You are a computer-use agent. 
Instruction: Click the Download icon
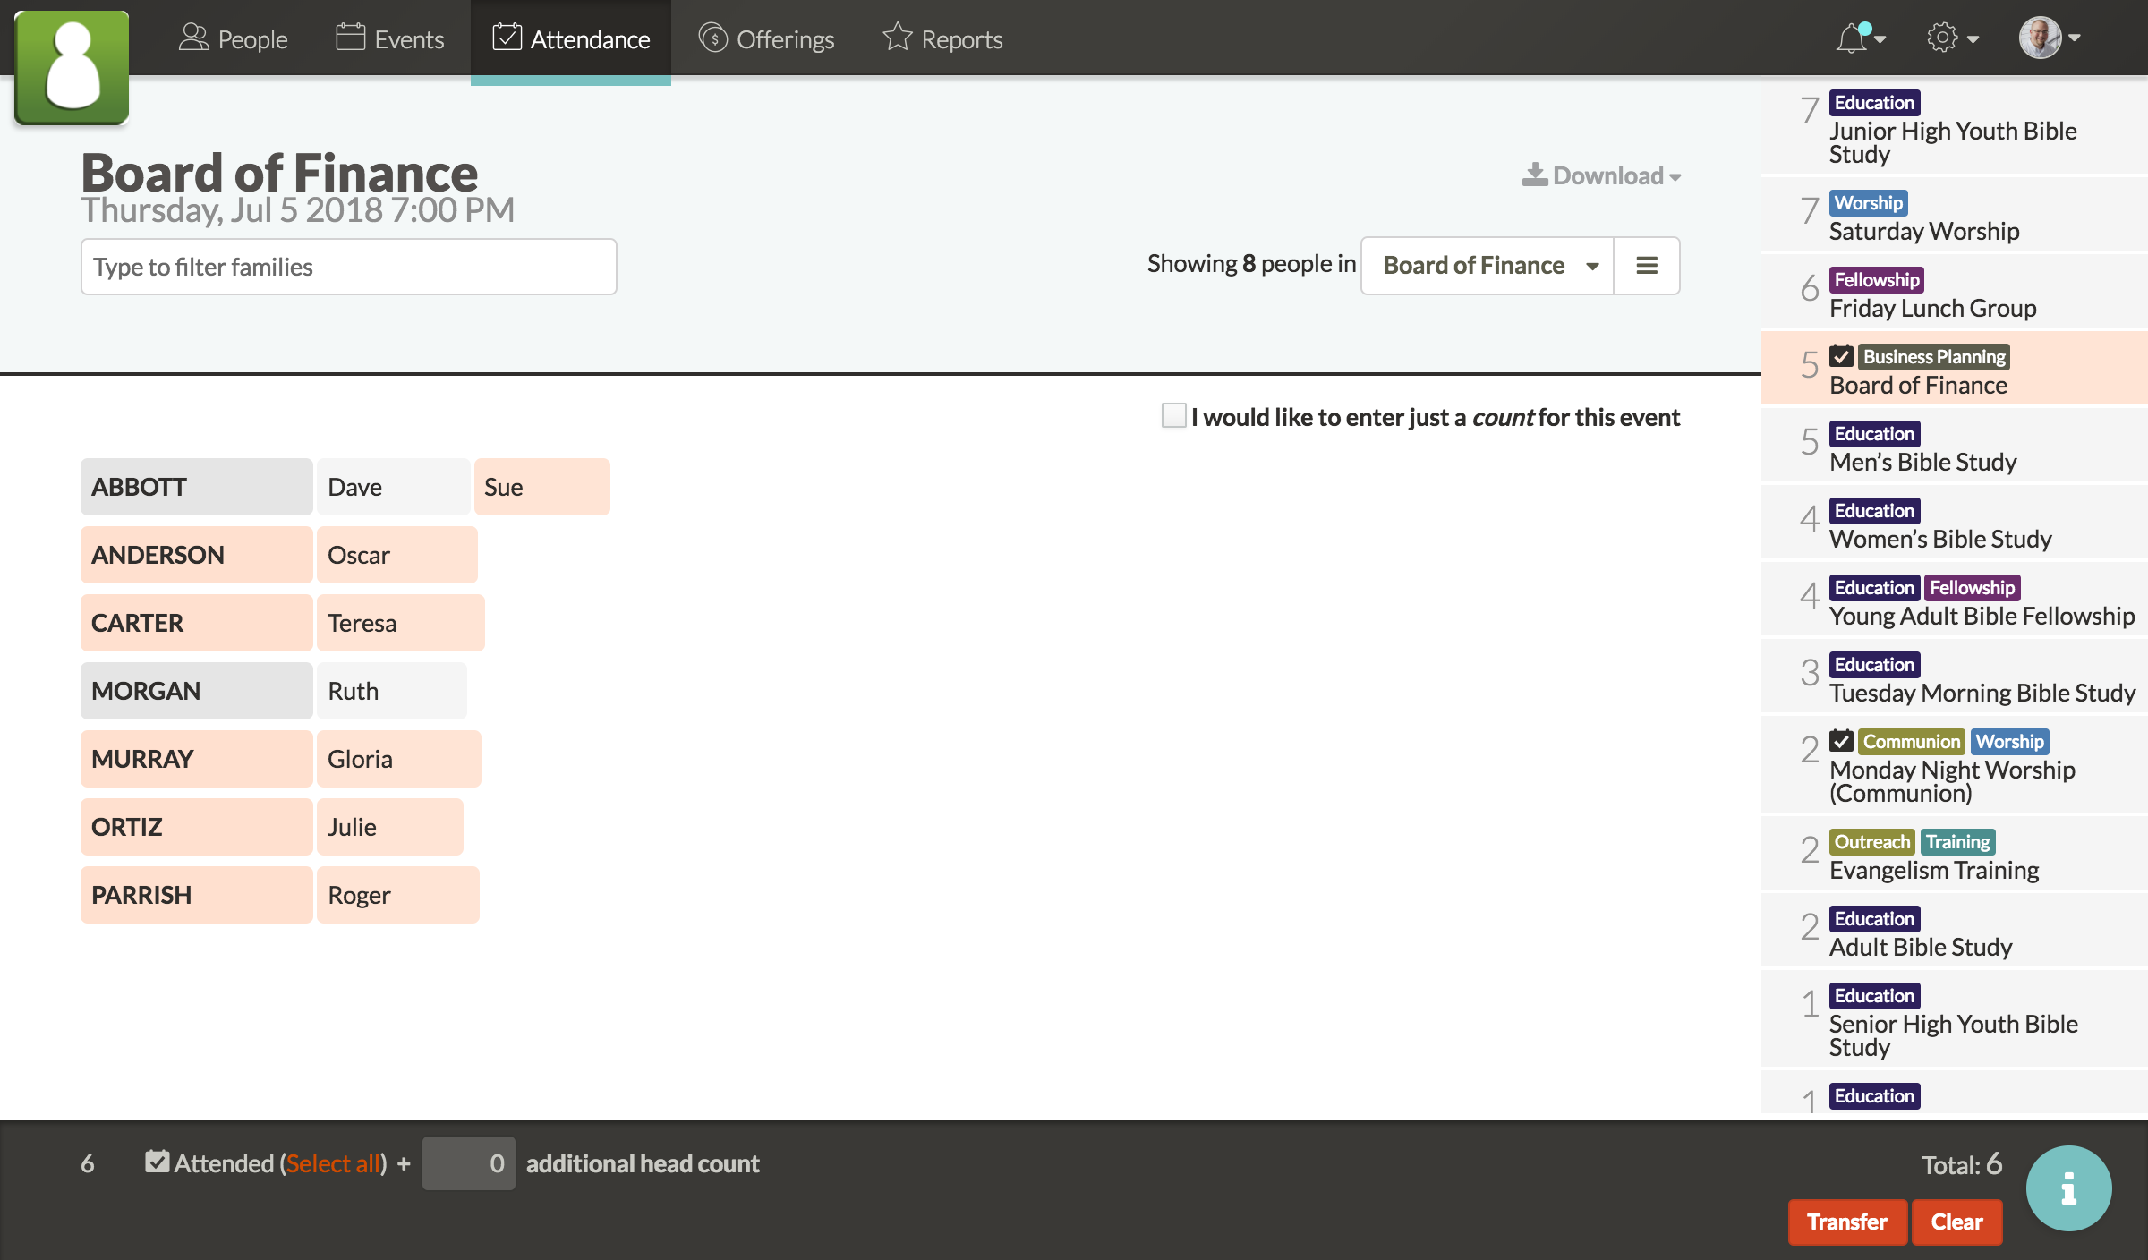click(1534, 175)
